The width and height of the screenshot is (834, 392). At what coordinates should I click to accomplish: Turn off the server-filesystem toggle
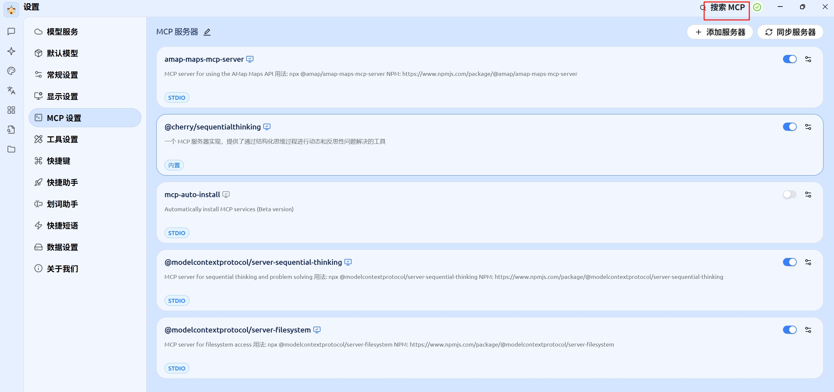(790, 330)
